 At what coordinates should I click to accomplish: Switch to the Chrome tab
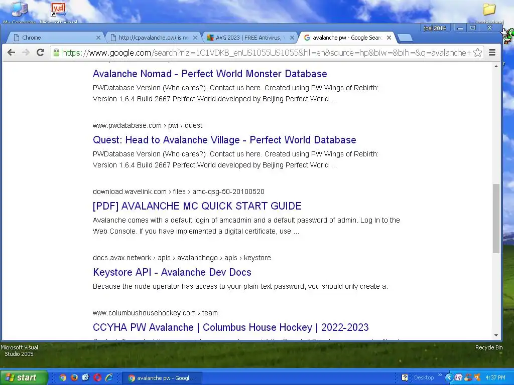(55, 38)
